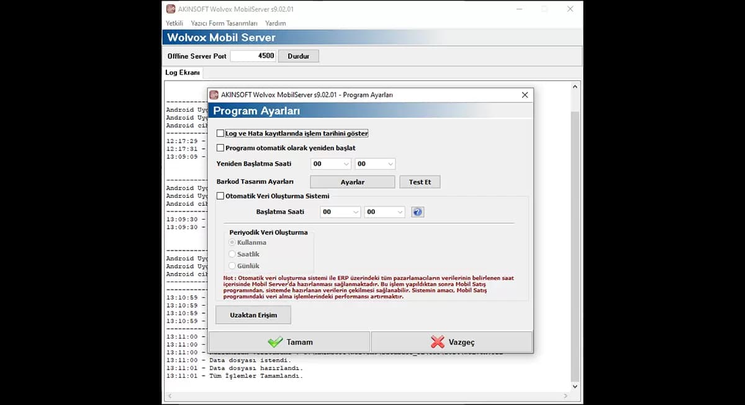The width and height of the screenshot is (745, 405).
Task: Tick Programı otomatik olarak yeniden başlat checkbox
Action: click(x=220, y=148)
